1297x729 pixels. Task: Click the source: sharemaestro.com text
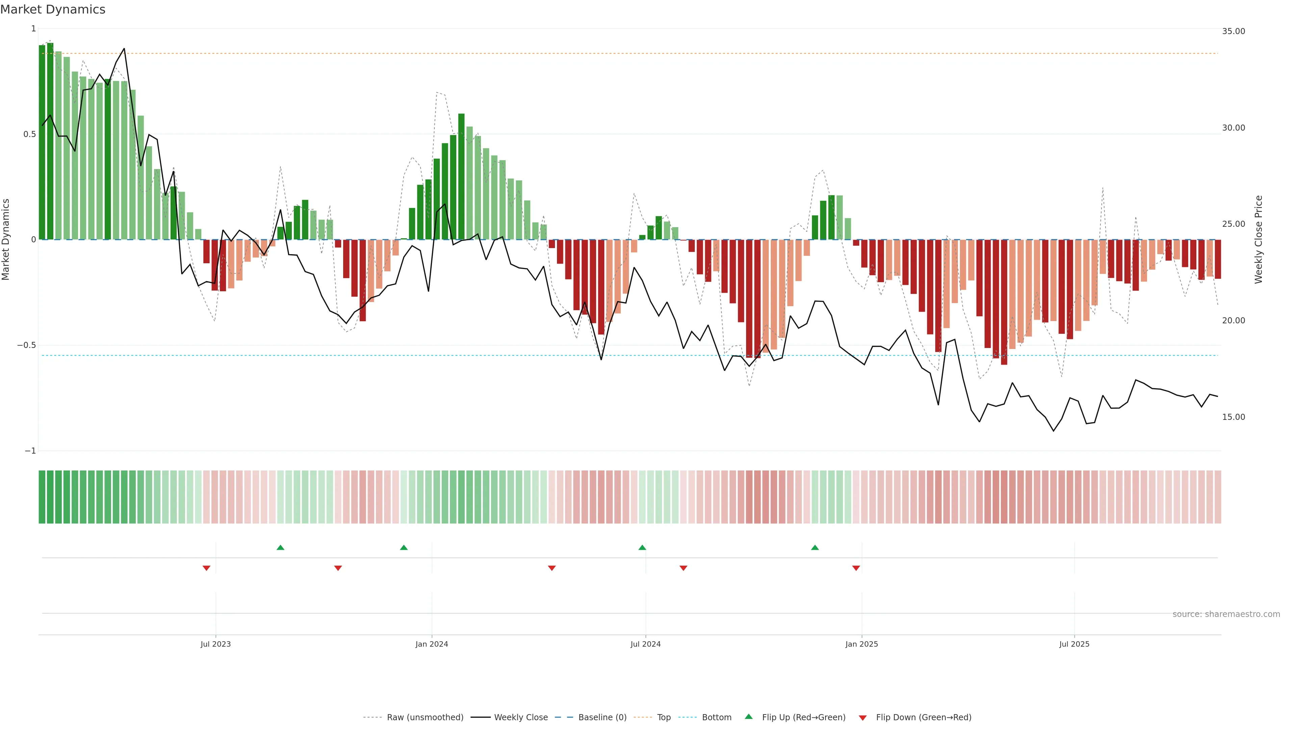[x=1226, y=614]
